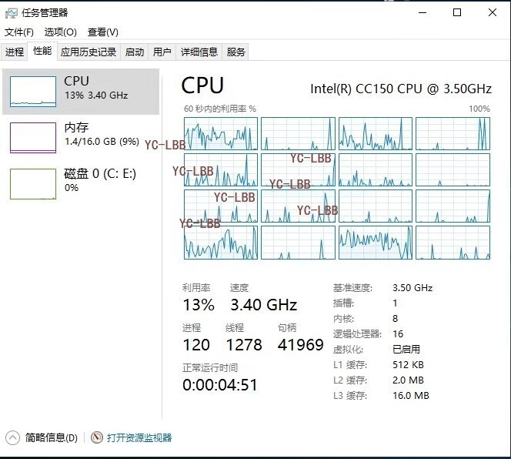Screen dimensions: 511x459
Task: Open the 文件(F) menu
Action: pyautogui.click(x=19, y=32)
